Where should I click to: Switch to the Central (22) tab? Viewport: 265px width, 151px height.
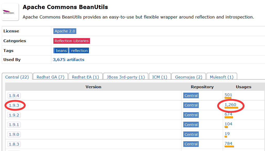click(17, 77)
